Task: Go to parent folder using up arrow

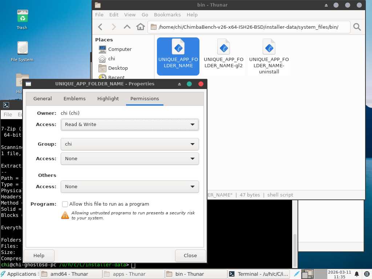Action: [x=127, y=27]
